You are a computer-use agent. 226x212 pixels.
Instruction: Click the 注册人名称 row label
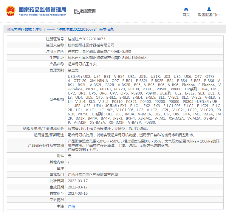tap(55, 45)
